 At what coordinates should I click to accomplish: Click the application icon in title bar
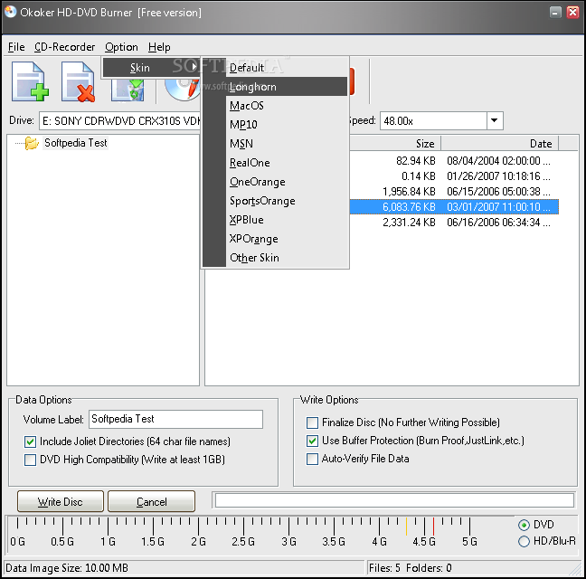click(11, 12)
